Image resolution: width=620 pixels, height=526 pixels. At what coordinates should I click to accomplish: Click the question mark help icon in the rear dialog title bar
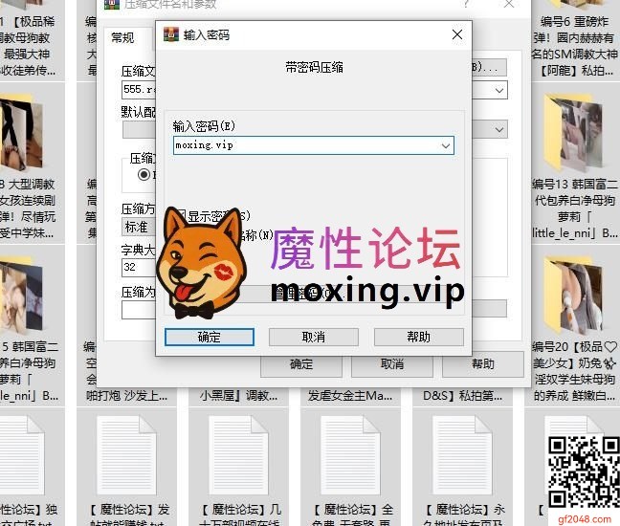click(x=466, y=4)
